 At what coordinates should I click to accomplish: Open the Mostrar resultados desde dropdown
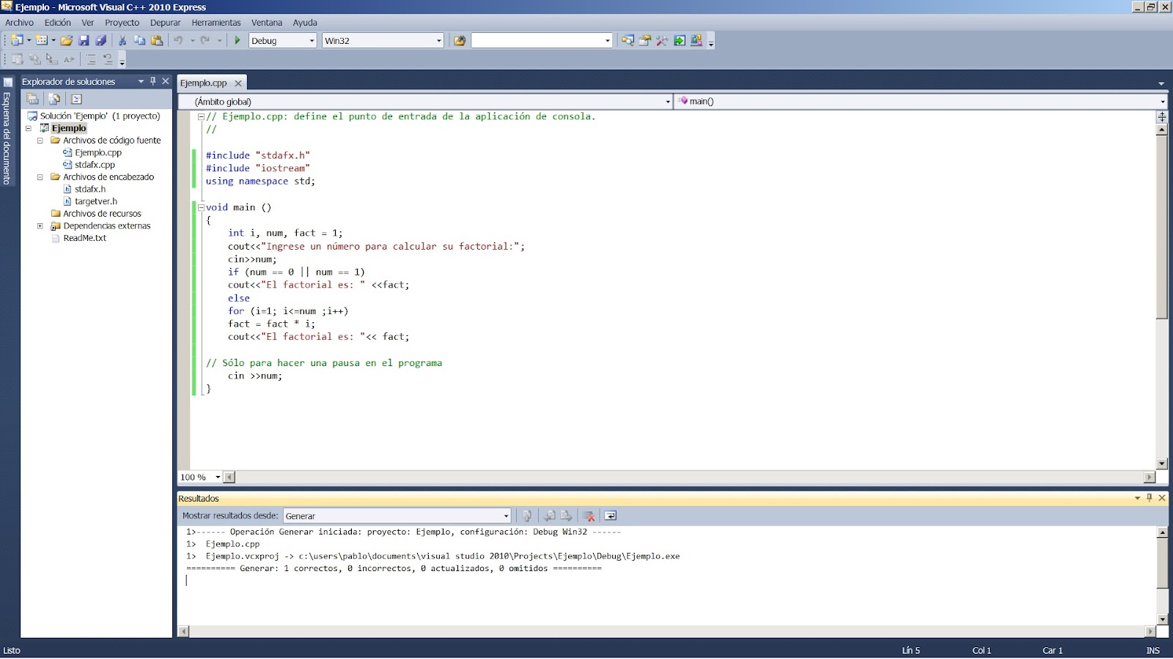pyautogui.click(x=506, y=515)
